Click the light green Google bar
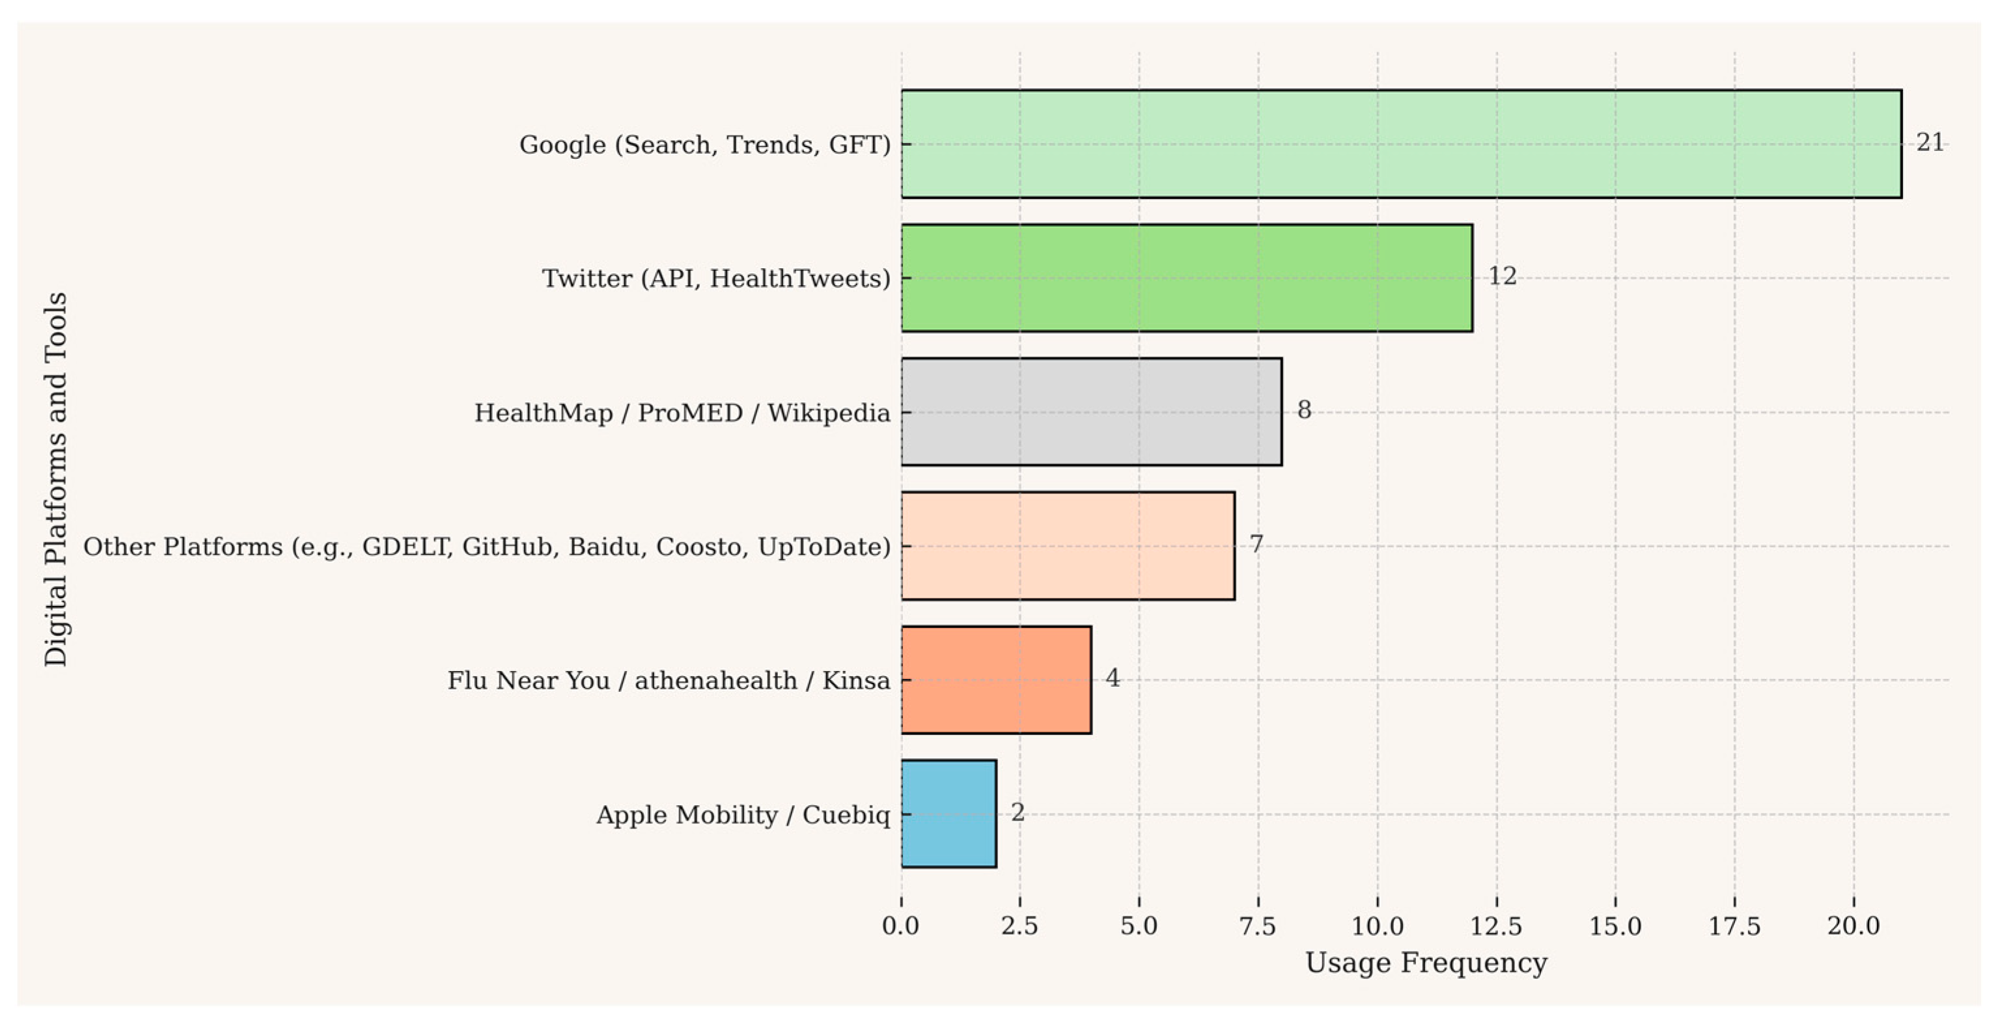 coord(1400,144)
